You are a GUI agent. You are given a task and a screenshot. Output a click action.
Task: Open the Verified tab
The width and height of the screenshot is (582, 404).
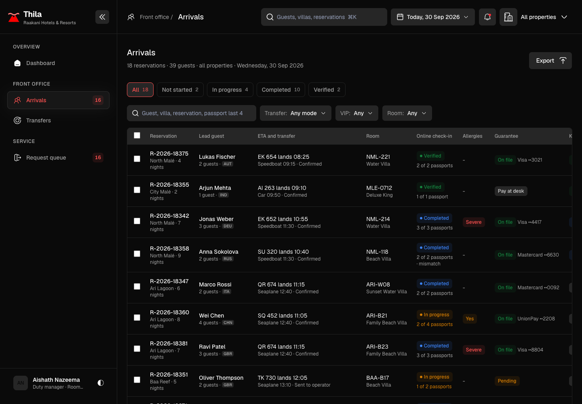(327, 90)
